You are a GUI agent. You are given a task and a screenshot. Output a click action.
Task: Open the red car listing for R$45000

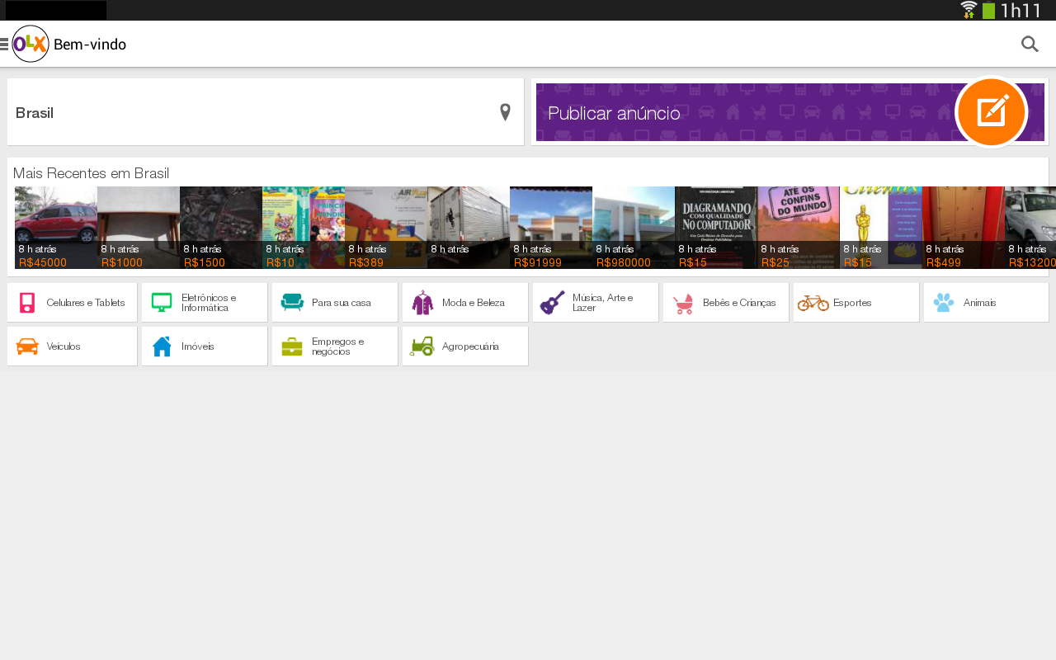(56, 228)
